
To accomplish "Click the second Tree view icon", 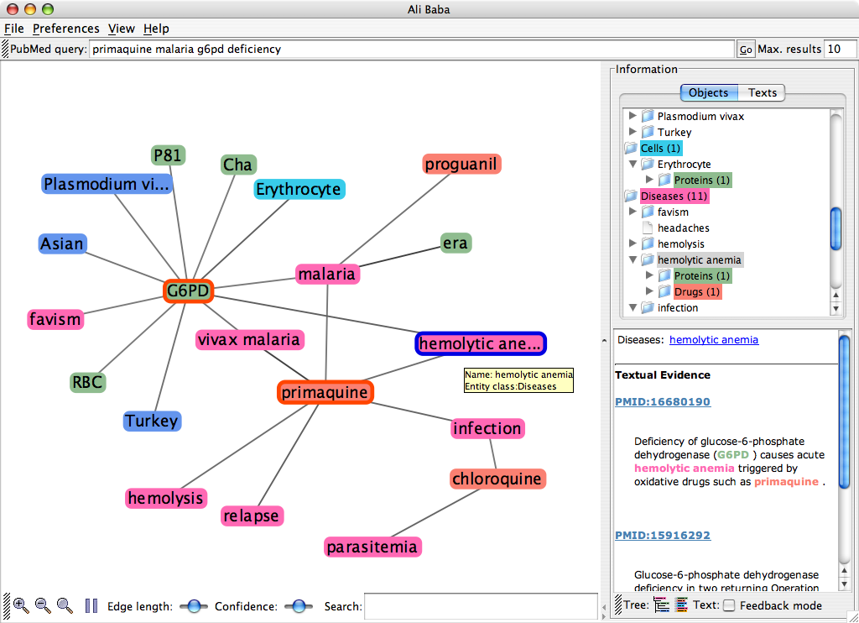I will click(x=681, y=605).
